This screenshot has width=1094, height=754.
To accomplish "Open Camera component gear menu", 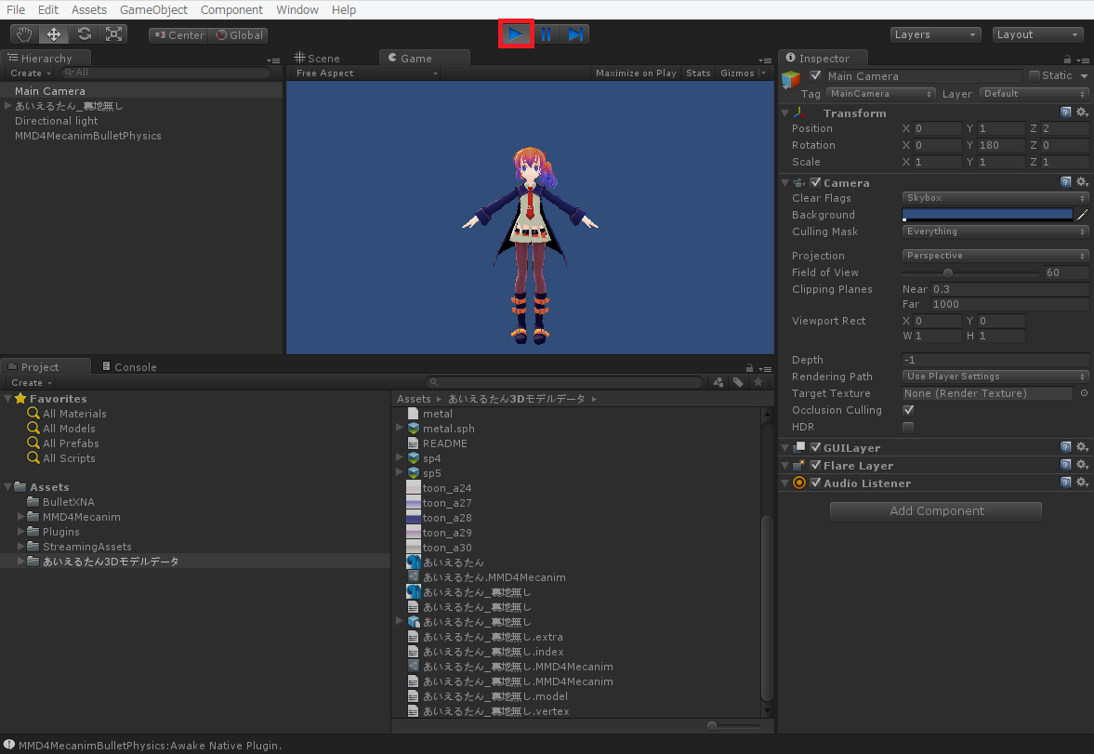I will tap(1082, 182).
